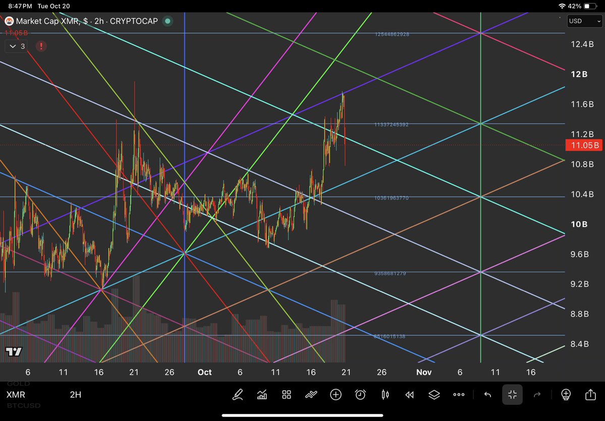Open ideas with the lightbulb icon
Screen dimensions: 605x421
click(566, 394)
